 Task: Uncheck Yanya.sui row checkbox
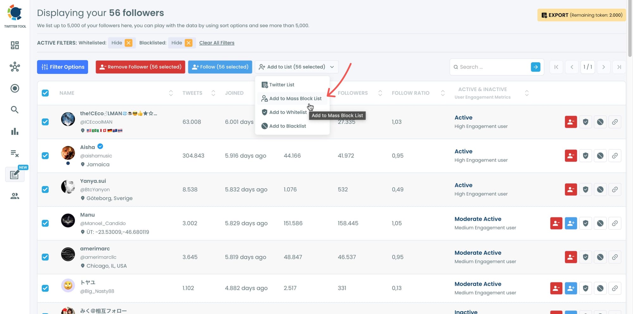tap(45, 190)
